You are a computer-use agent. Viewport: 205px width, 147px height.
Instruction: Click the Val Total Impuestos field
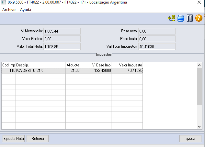tap(157, 46)
